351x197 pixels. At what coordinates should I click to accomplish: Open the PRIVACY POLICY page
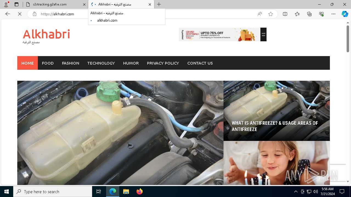point(163,63)
